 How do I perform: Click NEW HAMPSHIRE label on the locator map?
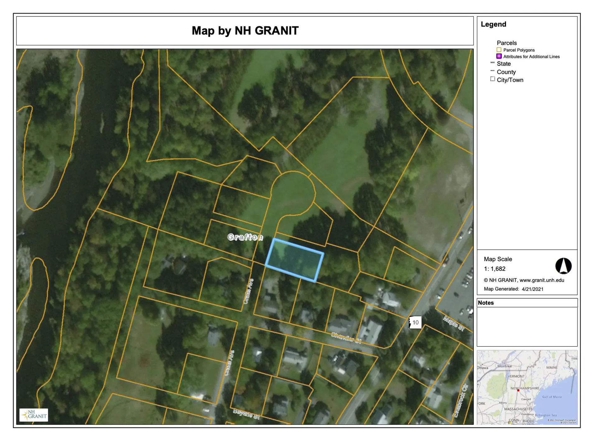(x=525, y=388)
